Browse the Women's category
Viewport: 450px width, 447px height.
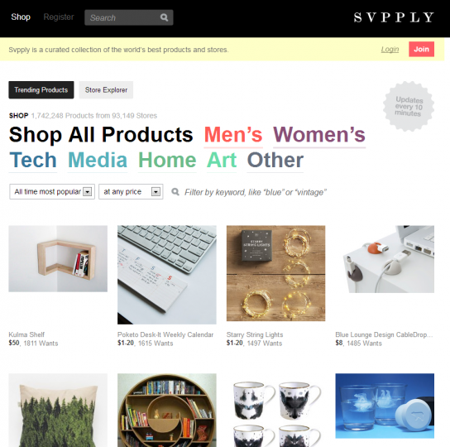tap(319, 135)
